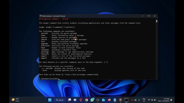This screenshot has width=184, height=103.
Task: Click the 'import' command text
Action: point(44,58)
